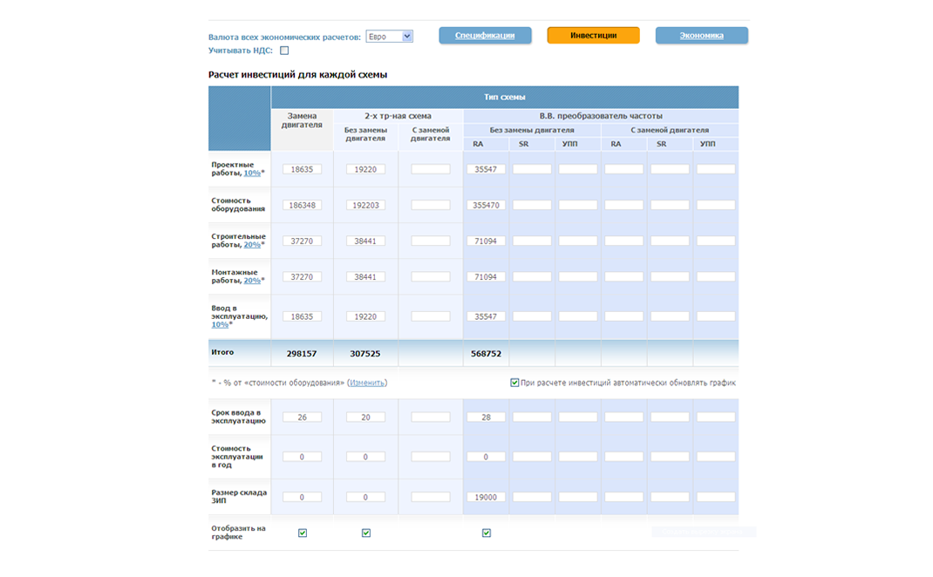The height and width of the screenshot is (577, 933).
Task: Click the 10% link under Ввод в эксплуатацию
Action: (x=220, y=325)
